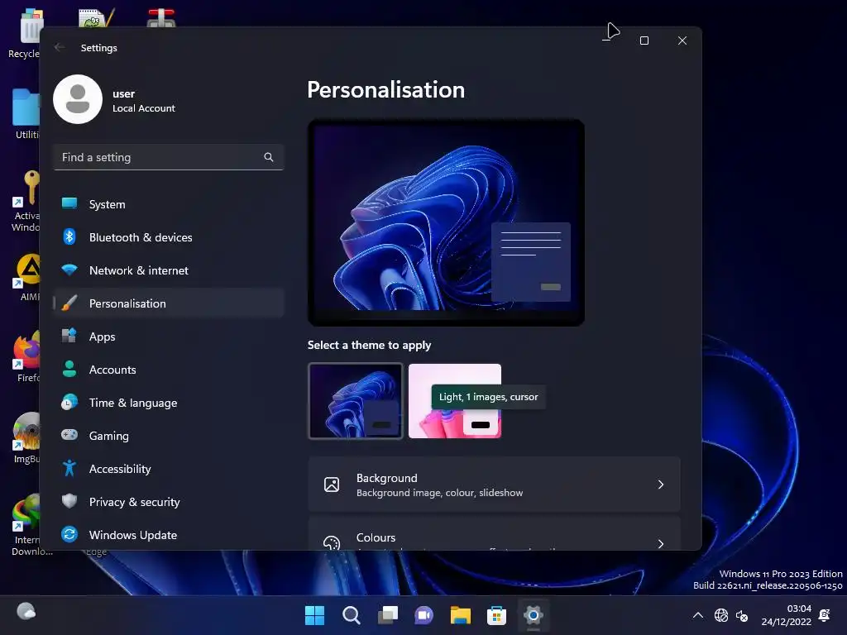
Task: Click the magnifier icon in Find a setting
Action: [269, 157]
